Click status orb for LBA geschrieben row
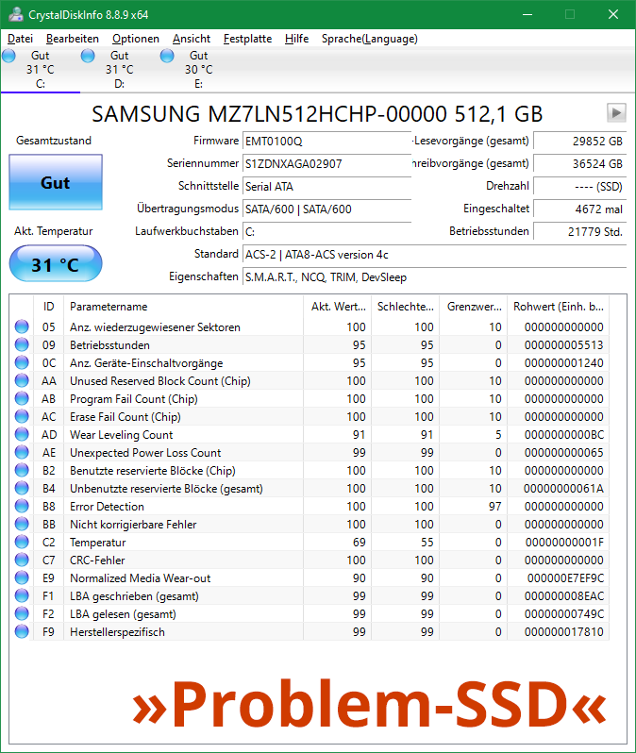This screenshot has height=753, width=636. click(x=22, y=595)
